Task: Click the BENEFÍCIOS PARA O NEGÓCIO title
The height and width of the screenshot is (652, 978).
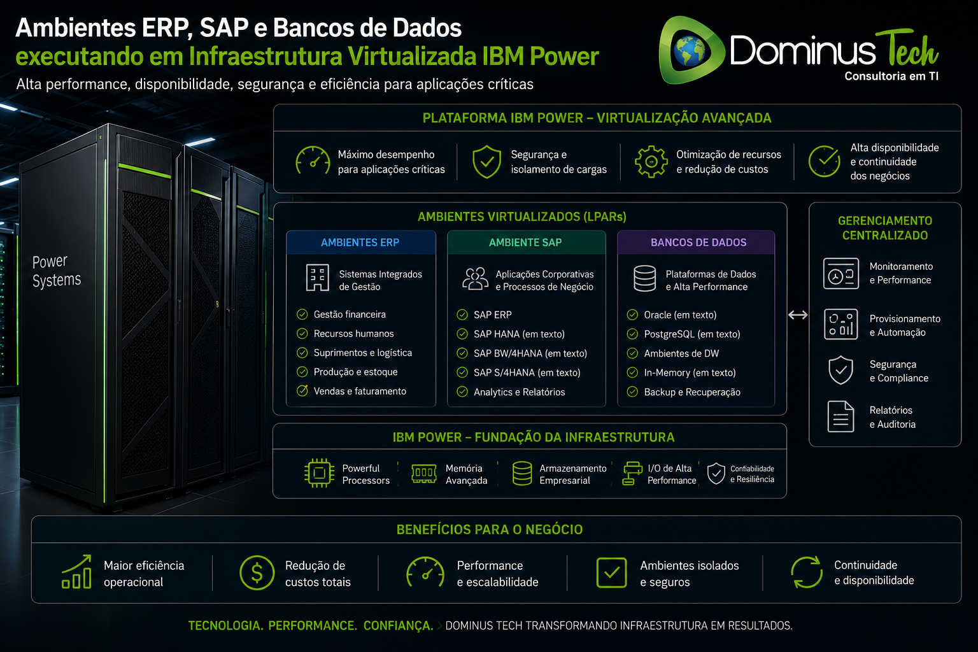Action: point(490,529)
